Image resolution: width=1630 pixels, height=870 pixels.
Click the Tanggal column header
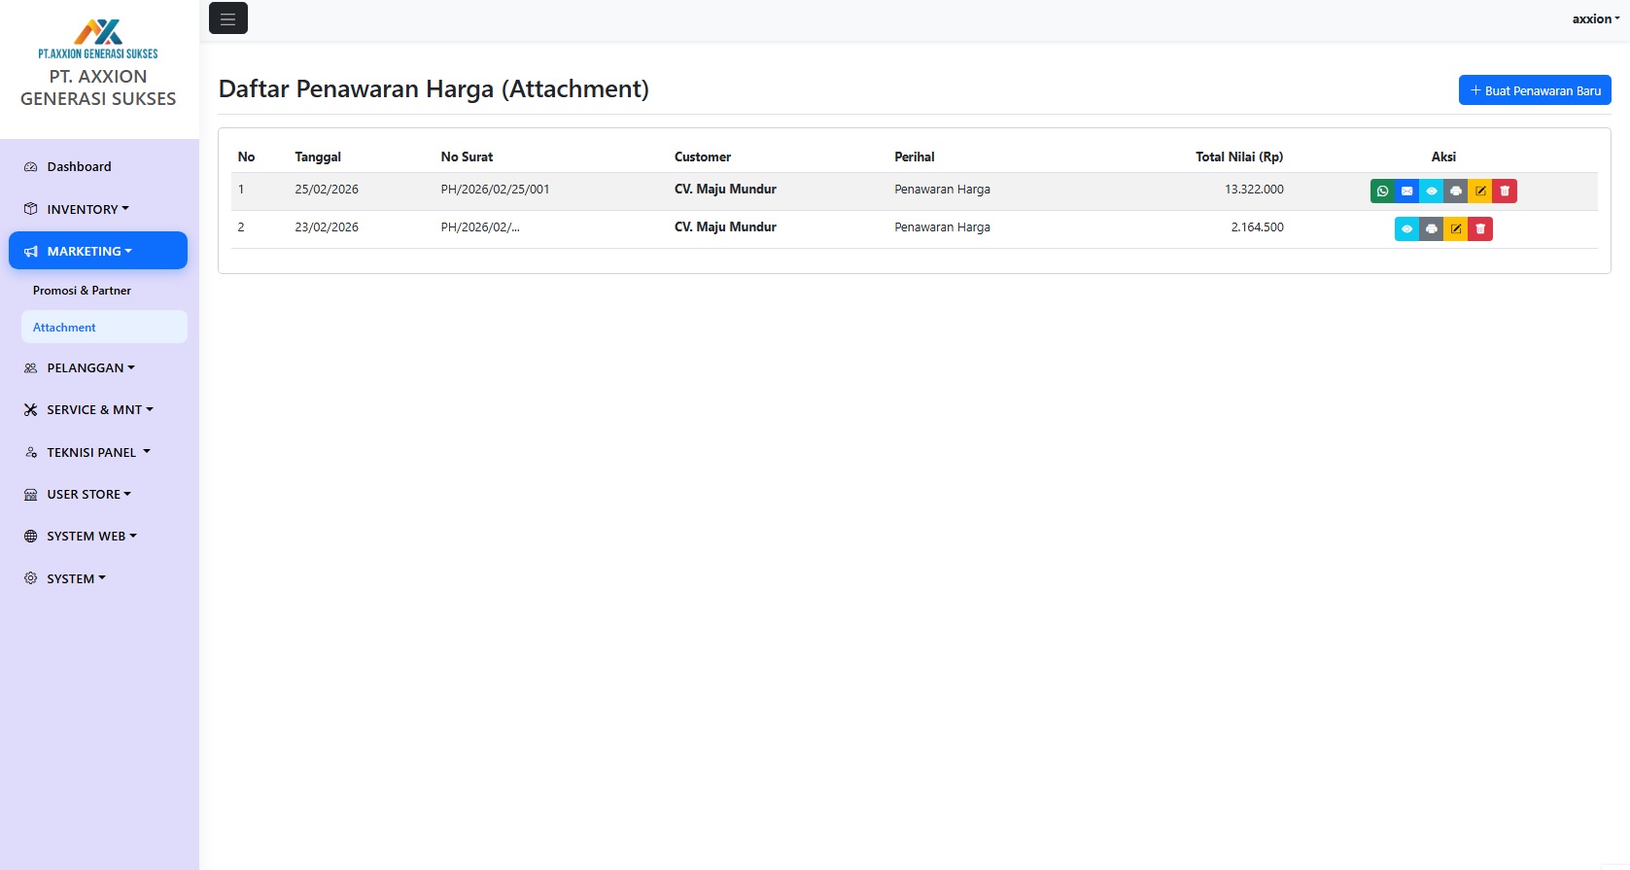pyautogui.click(x=318, y=157)
